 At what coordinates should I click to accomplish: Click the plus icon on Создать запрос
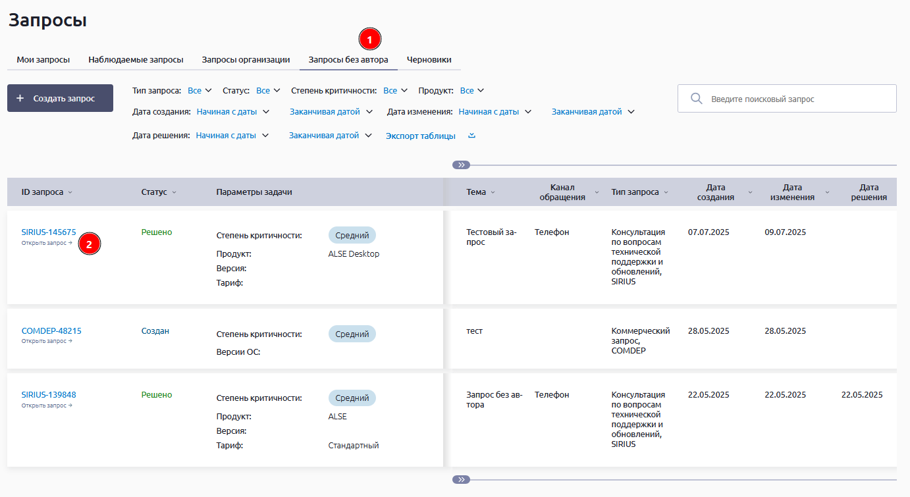pyautogui.click(x=20, y=98)
